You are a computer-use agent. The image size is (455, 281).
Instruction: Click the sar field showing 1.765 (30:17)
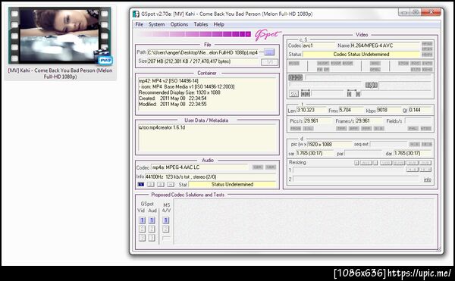click(x=315, y=153)
